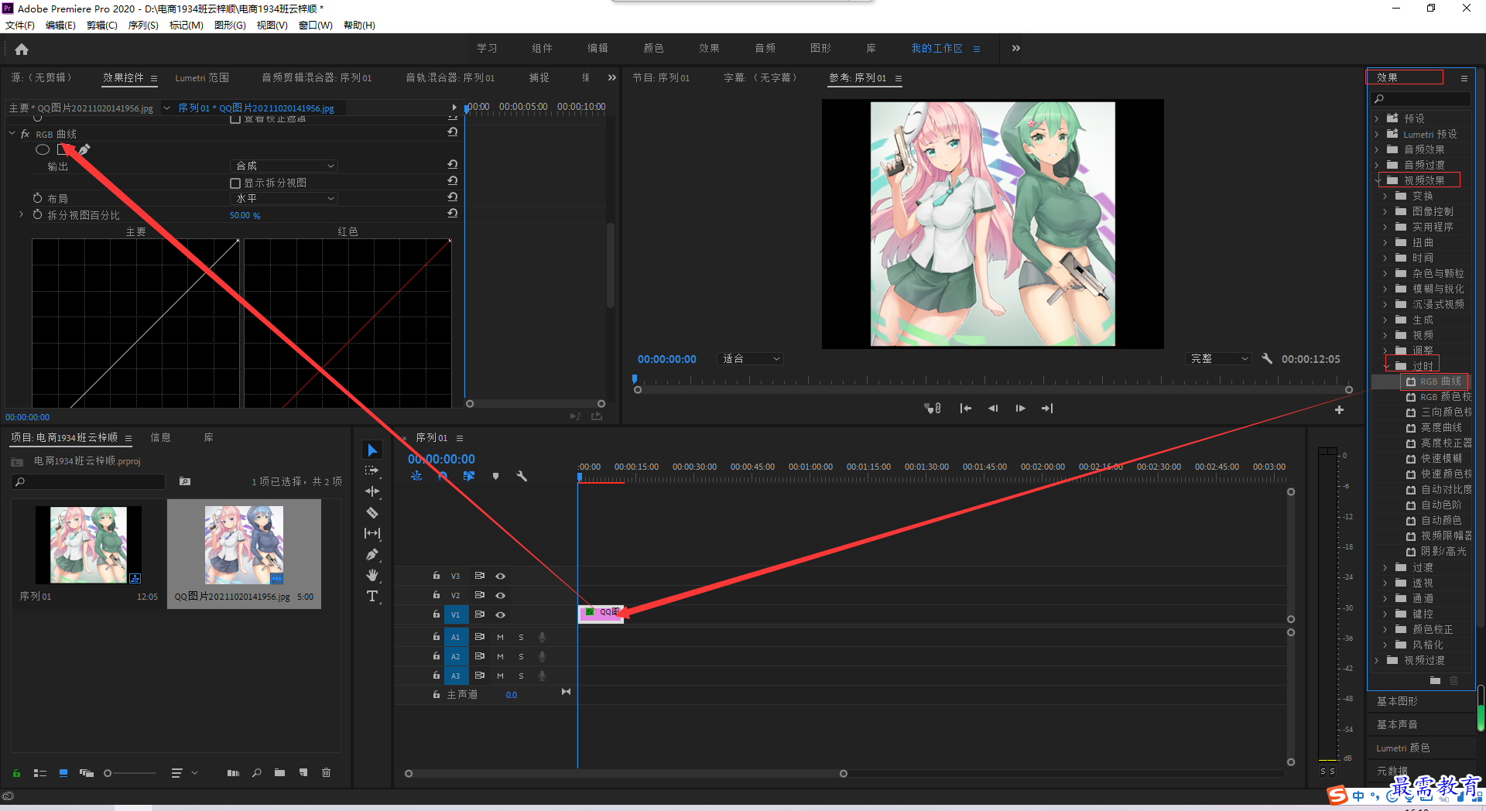The height and width of the screenshot is (811, 1486).
Task: Select the Pen tool in timeline toolbar
Action: pyautogui.click(x=372, y=554)
